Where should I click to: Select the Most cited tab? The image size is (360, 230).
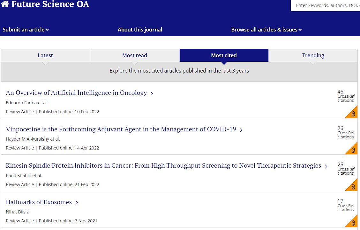(224, 55)
